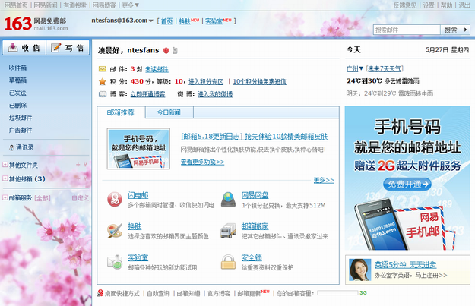Click the 未来7天天气 forecast link
Screen dimensions: 475x306
pyautogui.click(x=385, y=68)
